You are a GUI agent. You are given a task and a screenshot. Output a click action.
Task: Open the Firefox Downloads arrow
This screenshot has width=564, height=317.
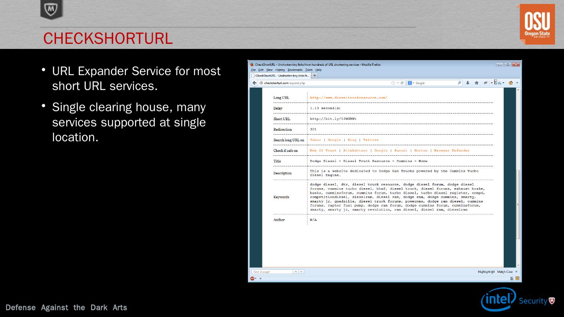(x=468, y=83)
